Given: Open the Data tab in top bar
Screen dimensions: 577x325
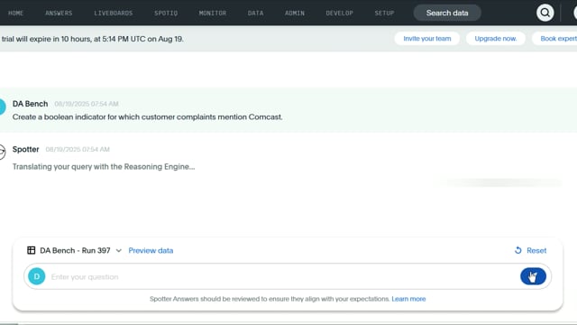Looking at the screenshot, I should point(256,13).
